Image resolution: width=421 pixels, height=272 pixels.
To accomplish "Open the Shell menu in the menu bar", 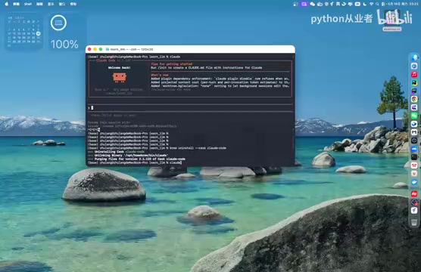I will [x=28, y=4].
